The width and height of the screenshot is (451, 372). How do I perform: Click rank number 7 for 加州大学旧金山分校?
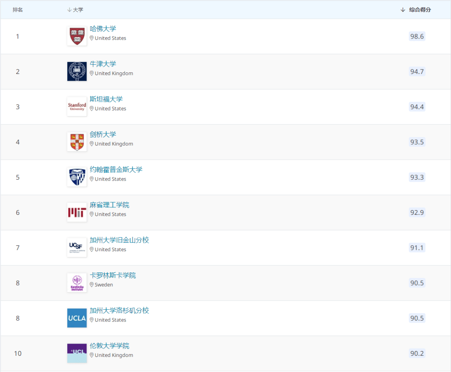pos(18,247)
